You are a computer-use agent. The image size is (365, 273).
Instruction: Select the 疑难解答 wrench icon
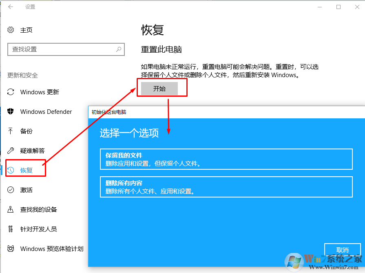[x=10, y=151]
